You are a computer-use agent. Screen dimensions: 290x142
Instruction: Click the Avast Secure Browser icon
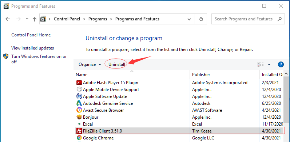click(79, 110)
